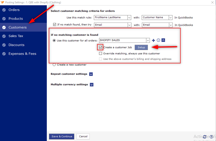Select 'Create a new customer' radio button

(x=54, y=65)
